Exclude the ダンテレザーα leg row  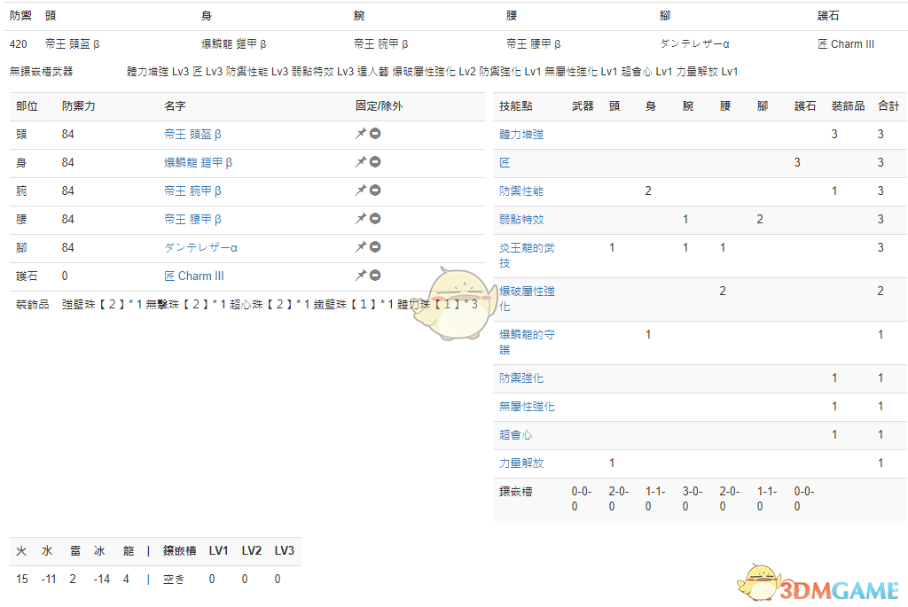point(375,247)
